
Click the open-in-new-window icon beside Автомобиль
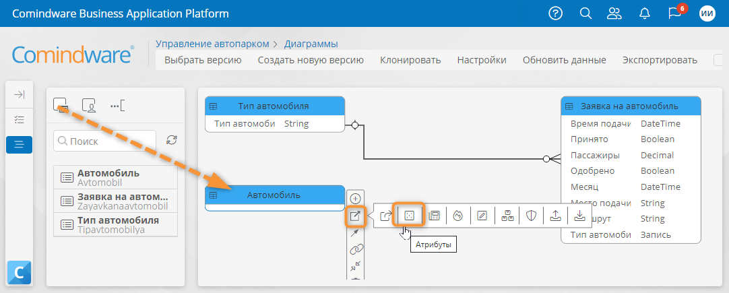point(355,216)
